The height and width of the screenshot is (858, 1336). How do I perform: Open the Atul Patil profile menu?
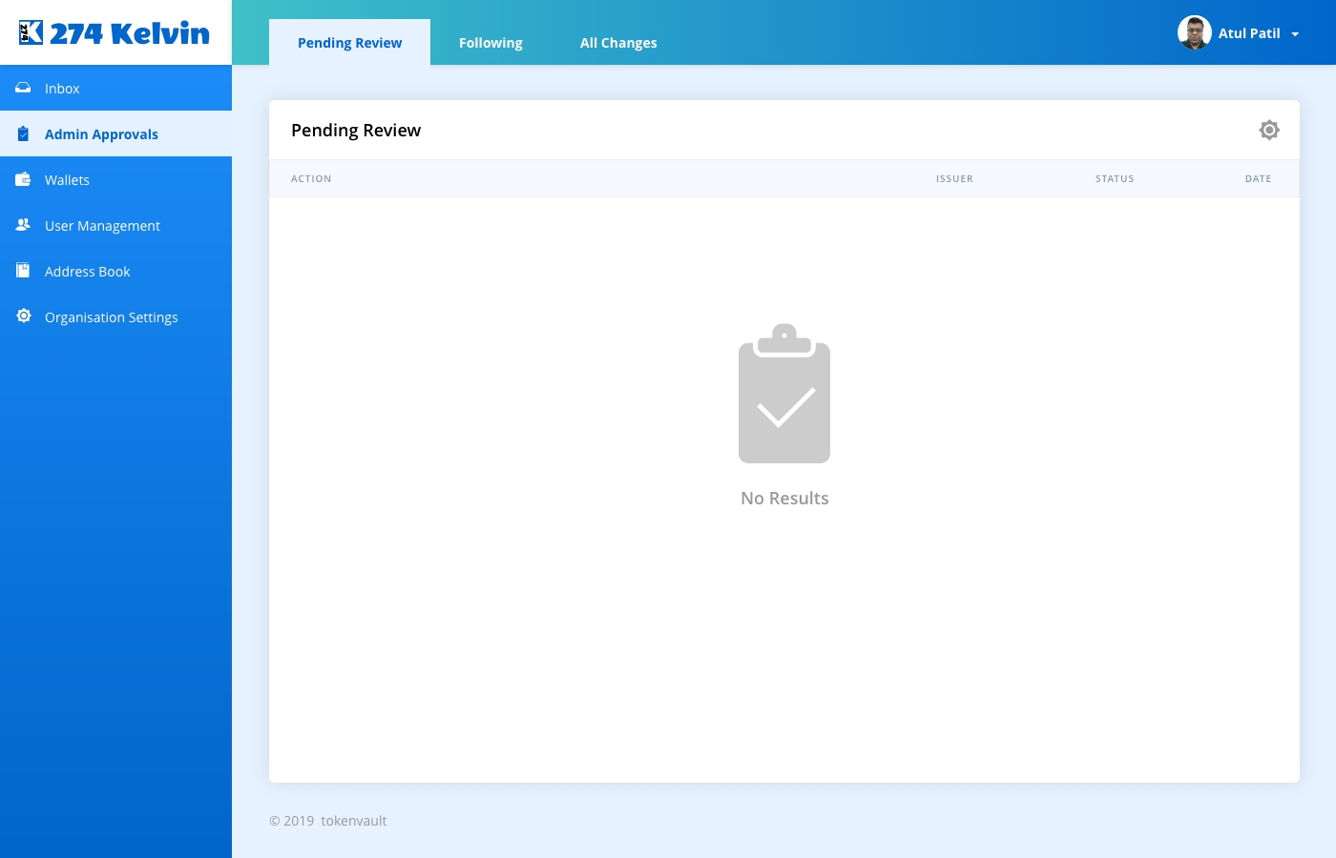1248,33
